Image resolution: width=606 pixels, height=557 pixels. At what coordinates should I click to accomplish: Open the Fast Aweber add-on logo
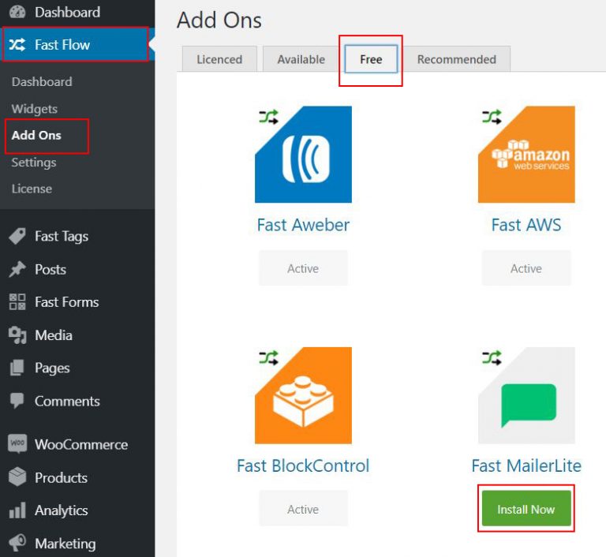pyautogui.click(x=303, y=155)
